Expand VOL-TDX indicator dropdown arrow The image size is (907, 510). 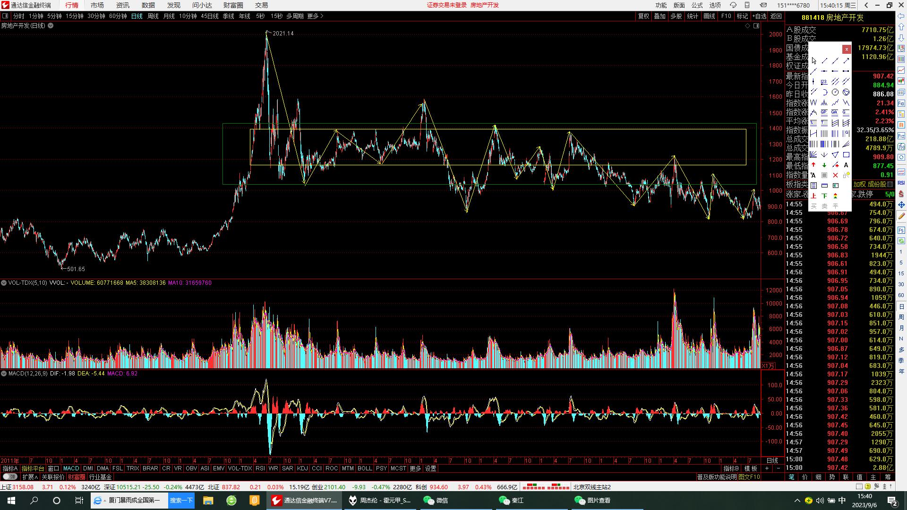click(4, 283)
